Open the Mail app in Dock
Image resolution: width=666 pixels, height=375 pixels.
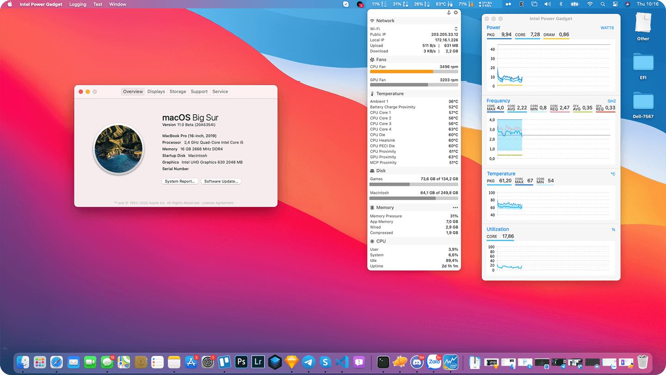(x=74, y=362)
